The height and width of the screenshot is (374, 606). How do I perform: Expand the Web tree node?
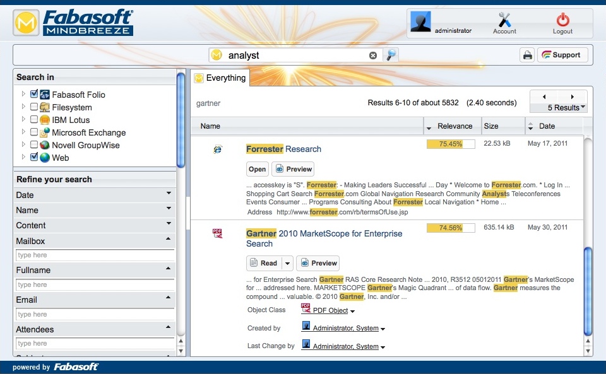[23, 156]
